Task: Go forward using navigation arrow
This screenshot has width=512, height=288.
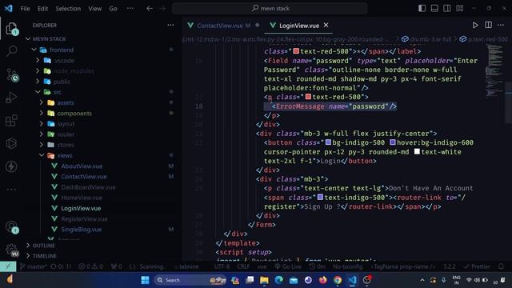Action: pos(162,9)
